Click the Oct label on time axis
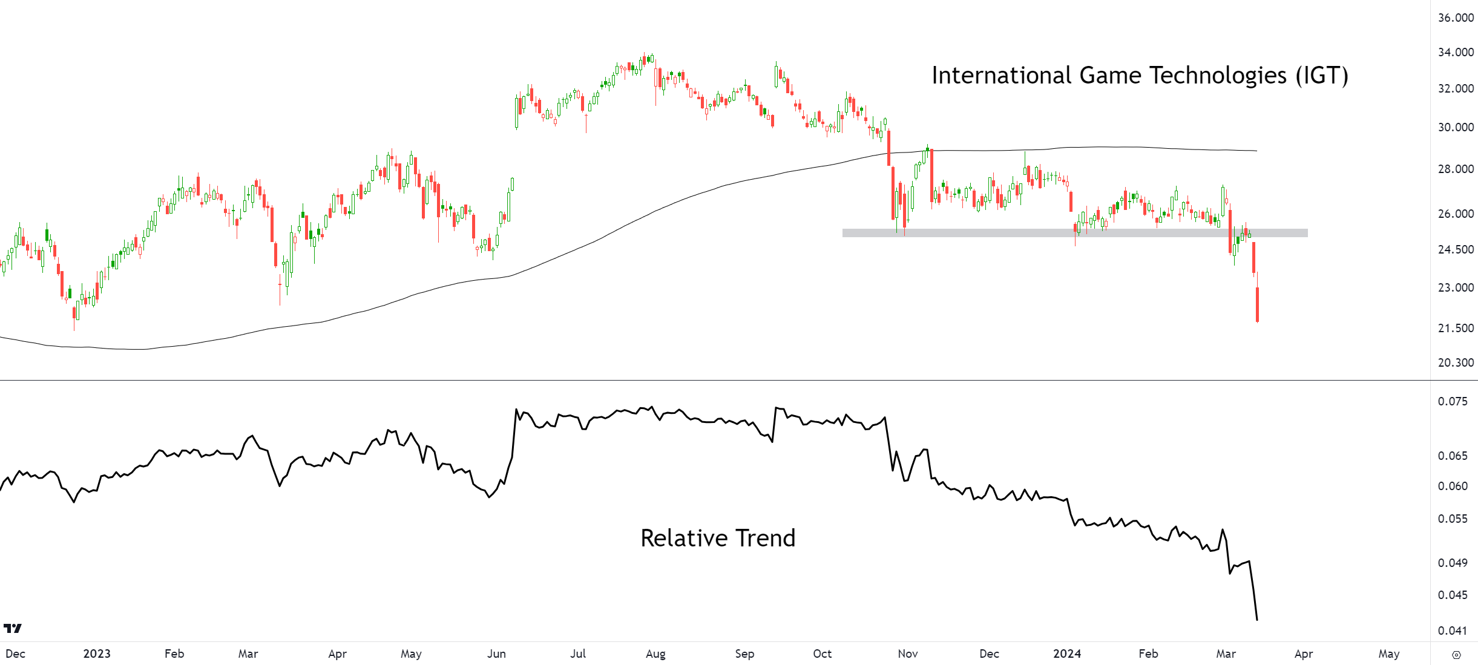Screen dimensions: 1478x665 (822, 654)
